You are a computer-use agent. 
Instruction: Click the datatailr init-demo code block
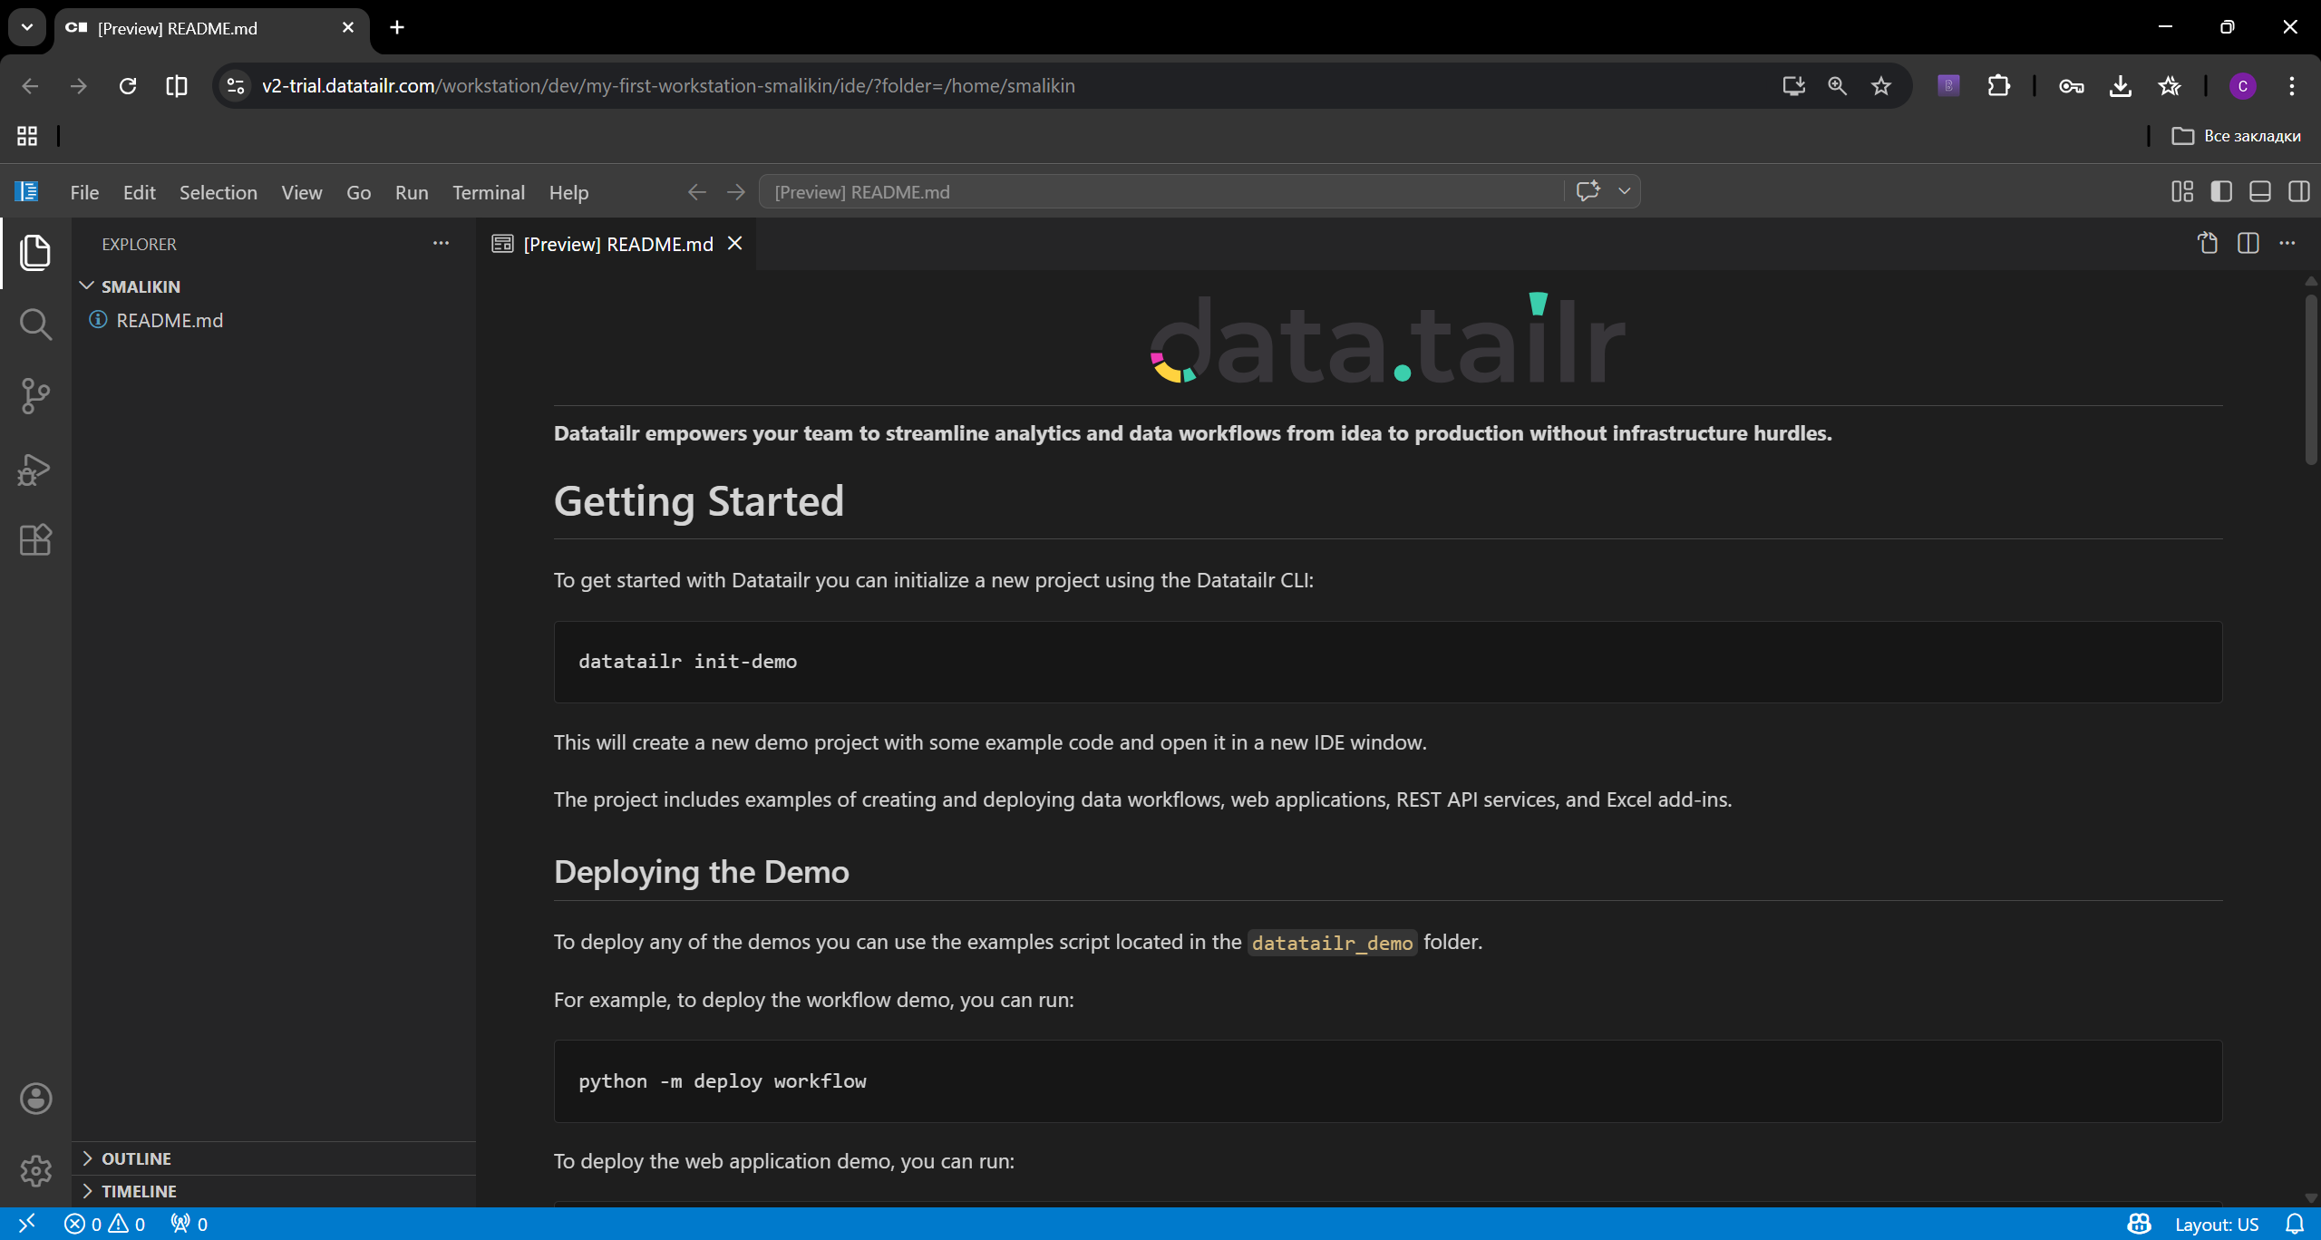click(x=1388, y=662)
